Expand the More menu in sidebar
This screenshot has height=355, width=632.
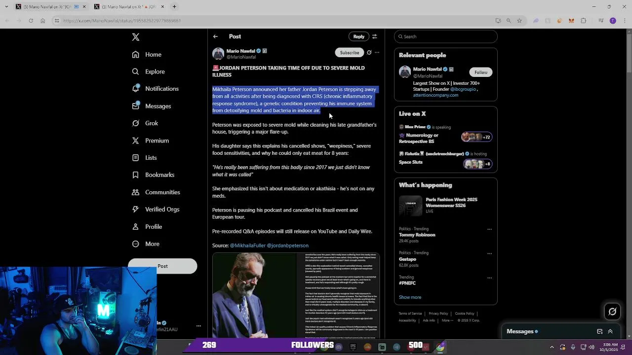[x=145, y=244]
